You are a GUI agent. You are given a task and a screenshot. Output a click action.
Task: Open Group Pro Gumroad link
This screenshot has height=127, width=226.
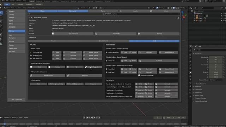point(158,61)
